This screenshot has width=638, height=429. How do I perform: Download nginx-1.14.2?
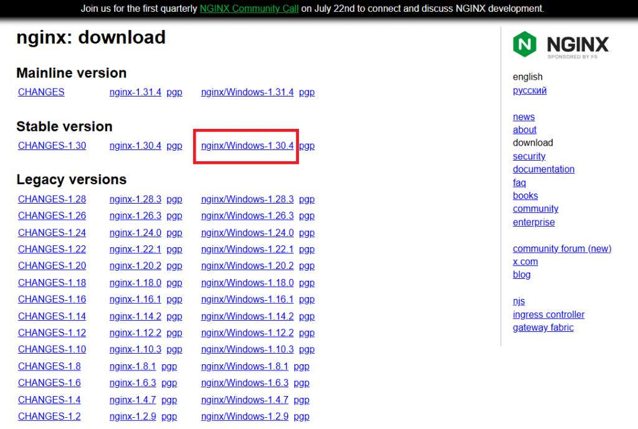click(x=135, y=316)
